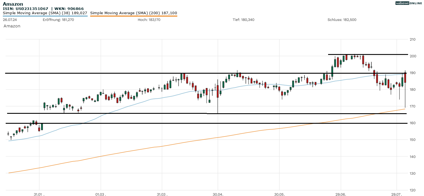Select the 29.07 label on the time axis
The width and height of the screenshot is (424, 196).
click(397, 194)
